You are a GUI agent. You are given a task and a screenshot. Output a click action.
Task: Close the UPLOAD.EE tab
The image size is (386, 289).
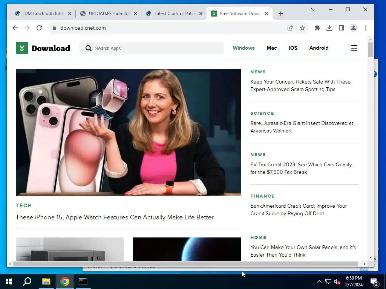click(135, 14)
